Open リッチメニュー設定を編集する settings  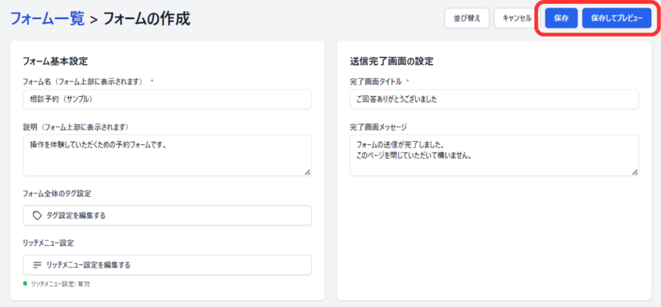(x=167, y=264)
